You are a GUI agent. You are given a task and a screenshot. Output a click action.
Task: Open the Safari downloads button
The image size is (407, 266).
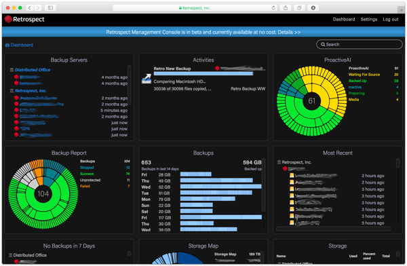(313, 7)
